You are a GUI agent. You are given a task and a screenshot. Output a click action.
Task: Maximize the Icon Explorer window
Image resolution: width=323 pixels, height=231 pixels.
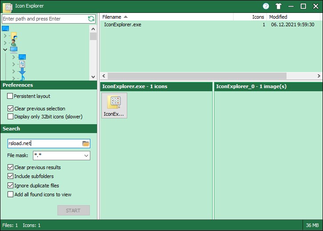[x=303, y=6]
